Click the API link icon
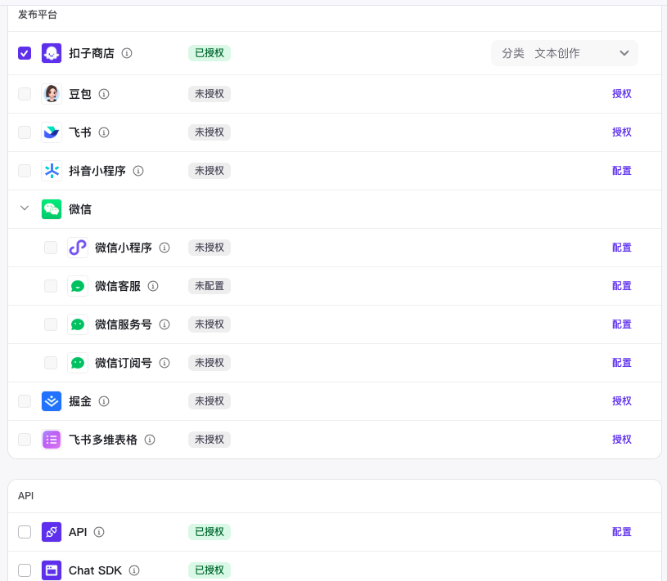Screen dimensions: 667x581 pyautogui.click(x=52, y=532)
